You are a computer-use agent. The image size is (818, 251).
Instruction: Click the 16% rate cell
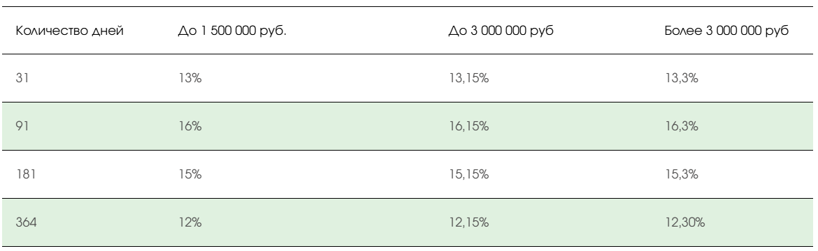pos(189,126)
